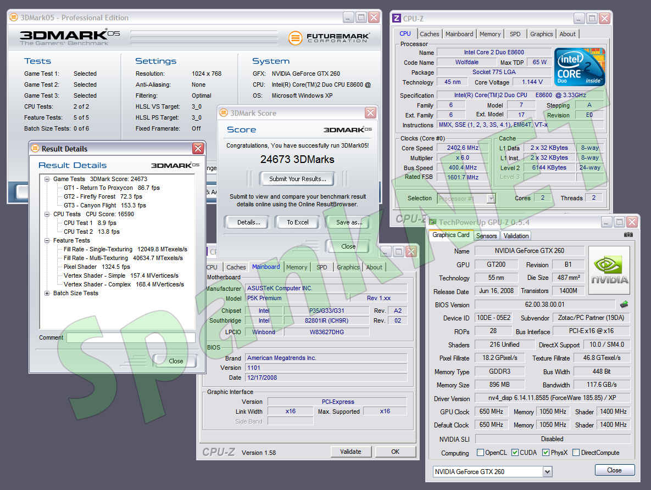The height and width of the screenshot is (490, 651).
Task: Click the NVIDIA logo in GPU-Z
Action: click(x=609, y=271)
